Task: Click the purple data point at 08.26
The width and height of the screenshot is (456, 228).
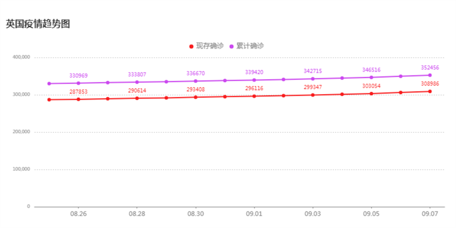Action: 78,83
